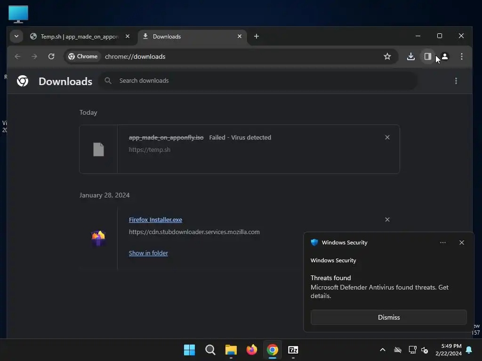The image size is (482, 361).
Task: Click the Threats found notification text
Action: (x=331, y=278)
